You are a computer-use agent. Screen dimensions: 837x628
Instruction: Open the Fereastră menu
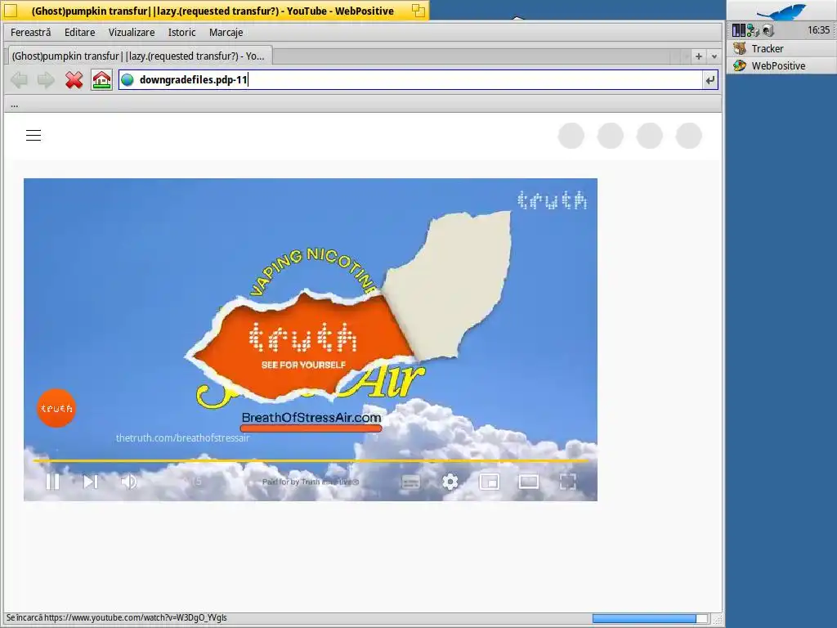(31, 32)
